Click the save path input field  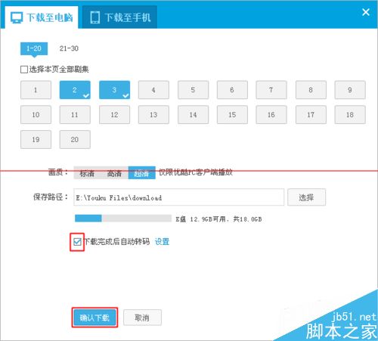point(179,197)
